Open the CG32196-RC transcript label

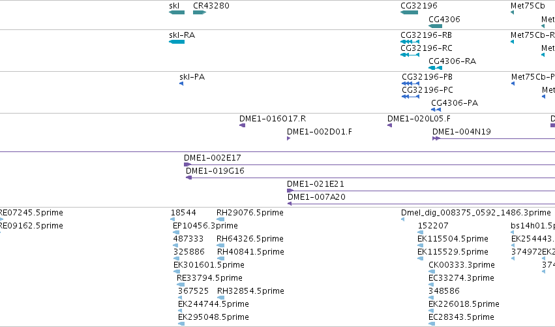pyautogui.click(x=426, y=48)
